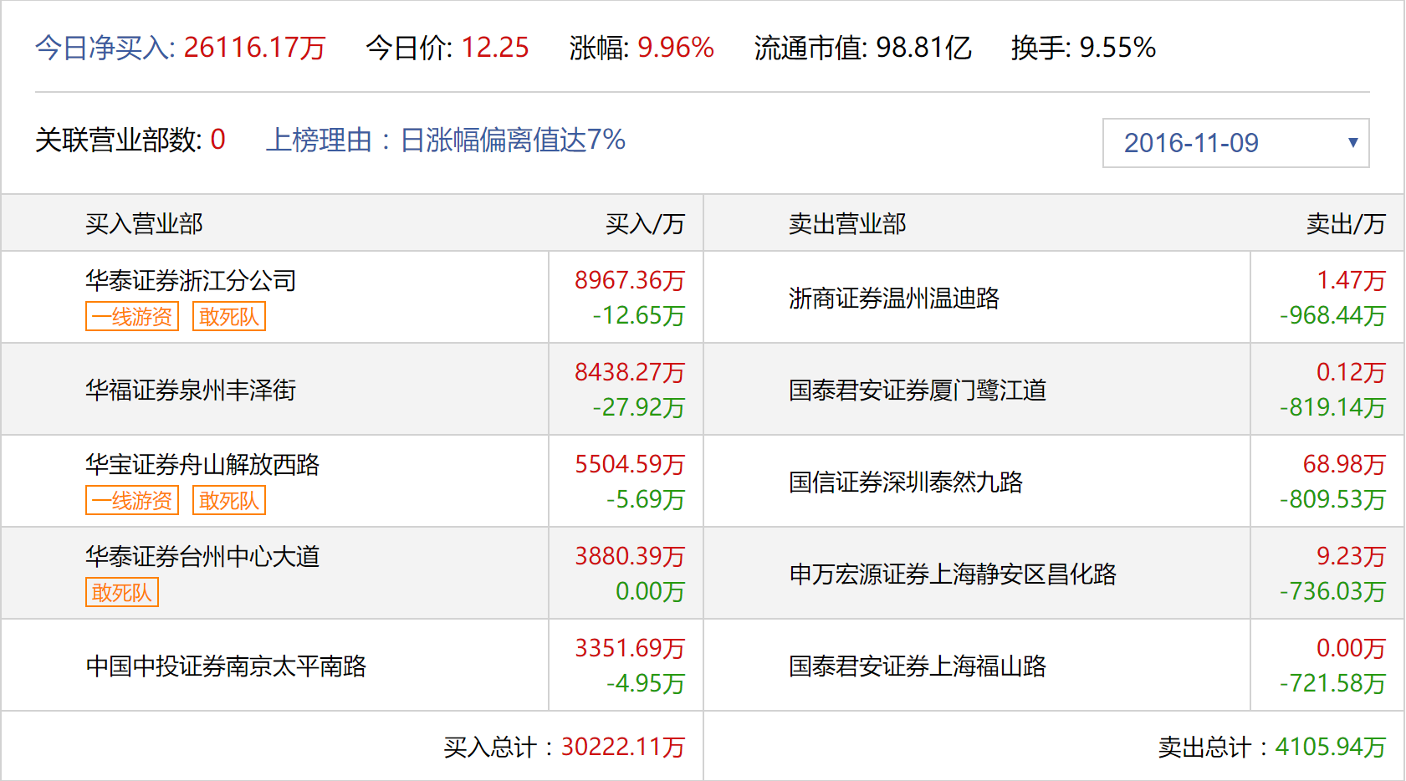Click 今日净买入 label

pyautogui.click(x=105, y=48)
